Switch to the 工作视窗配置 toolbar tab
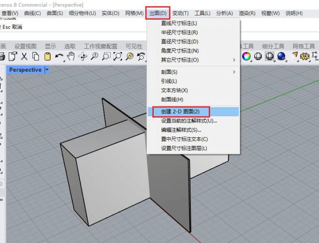 (x=100, y=46)
